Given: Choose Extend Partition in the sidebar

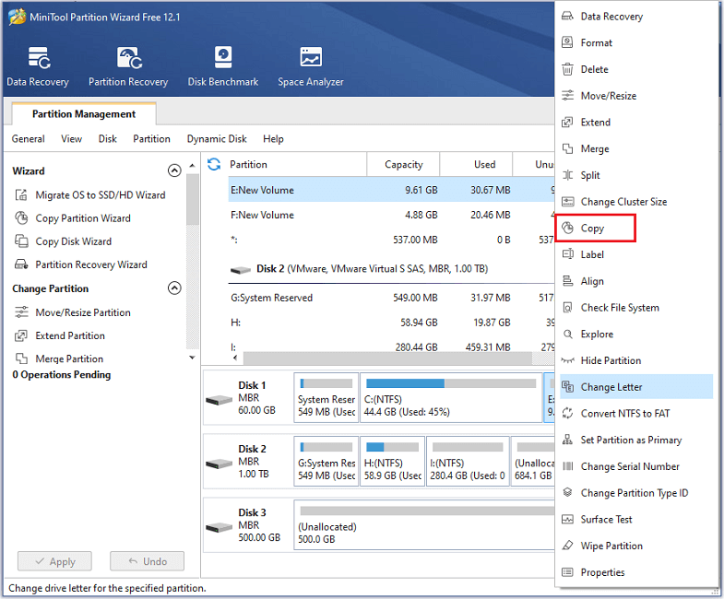Looking at the screenshot, I should [x=60, y=335].
